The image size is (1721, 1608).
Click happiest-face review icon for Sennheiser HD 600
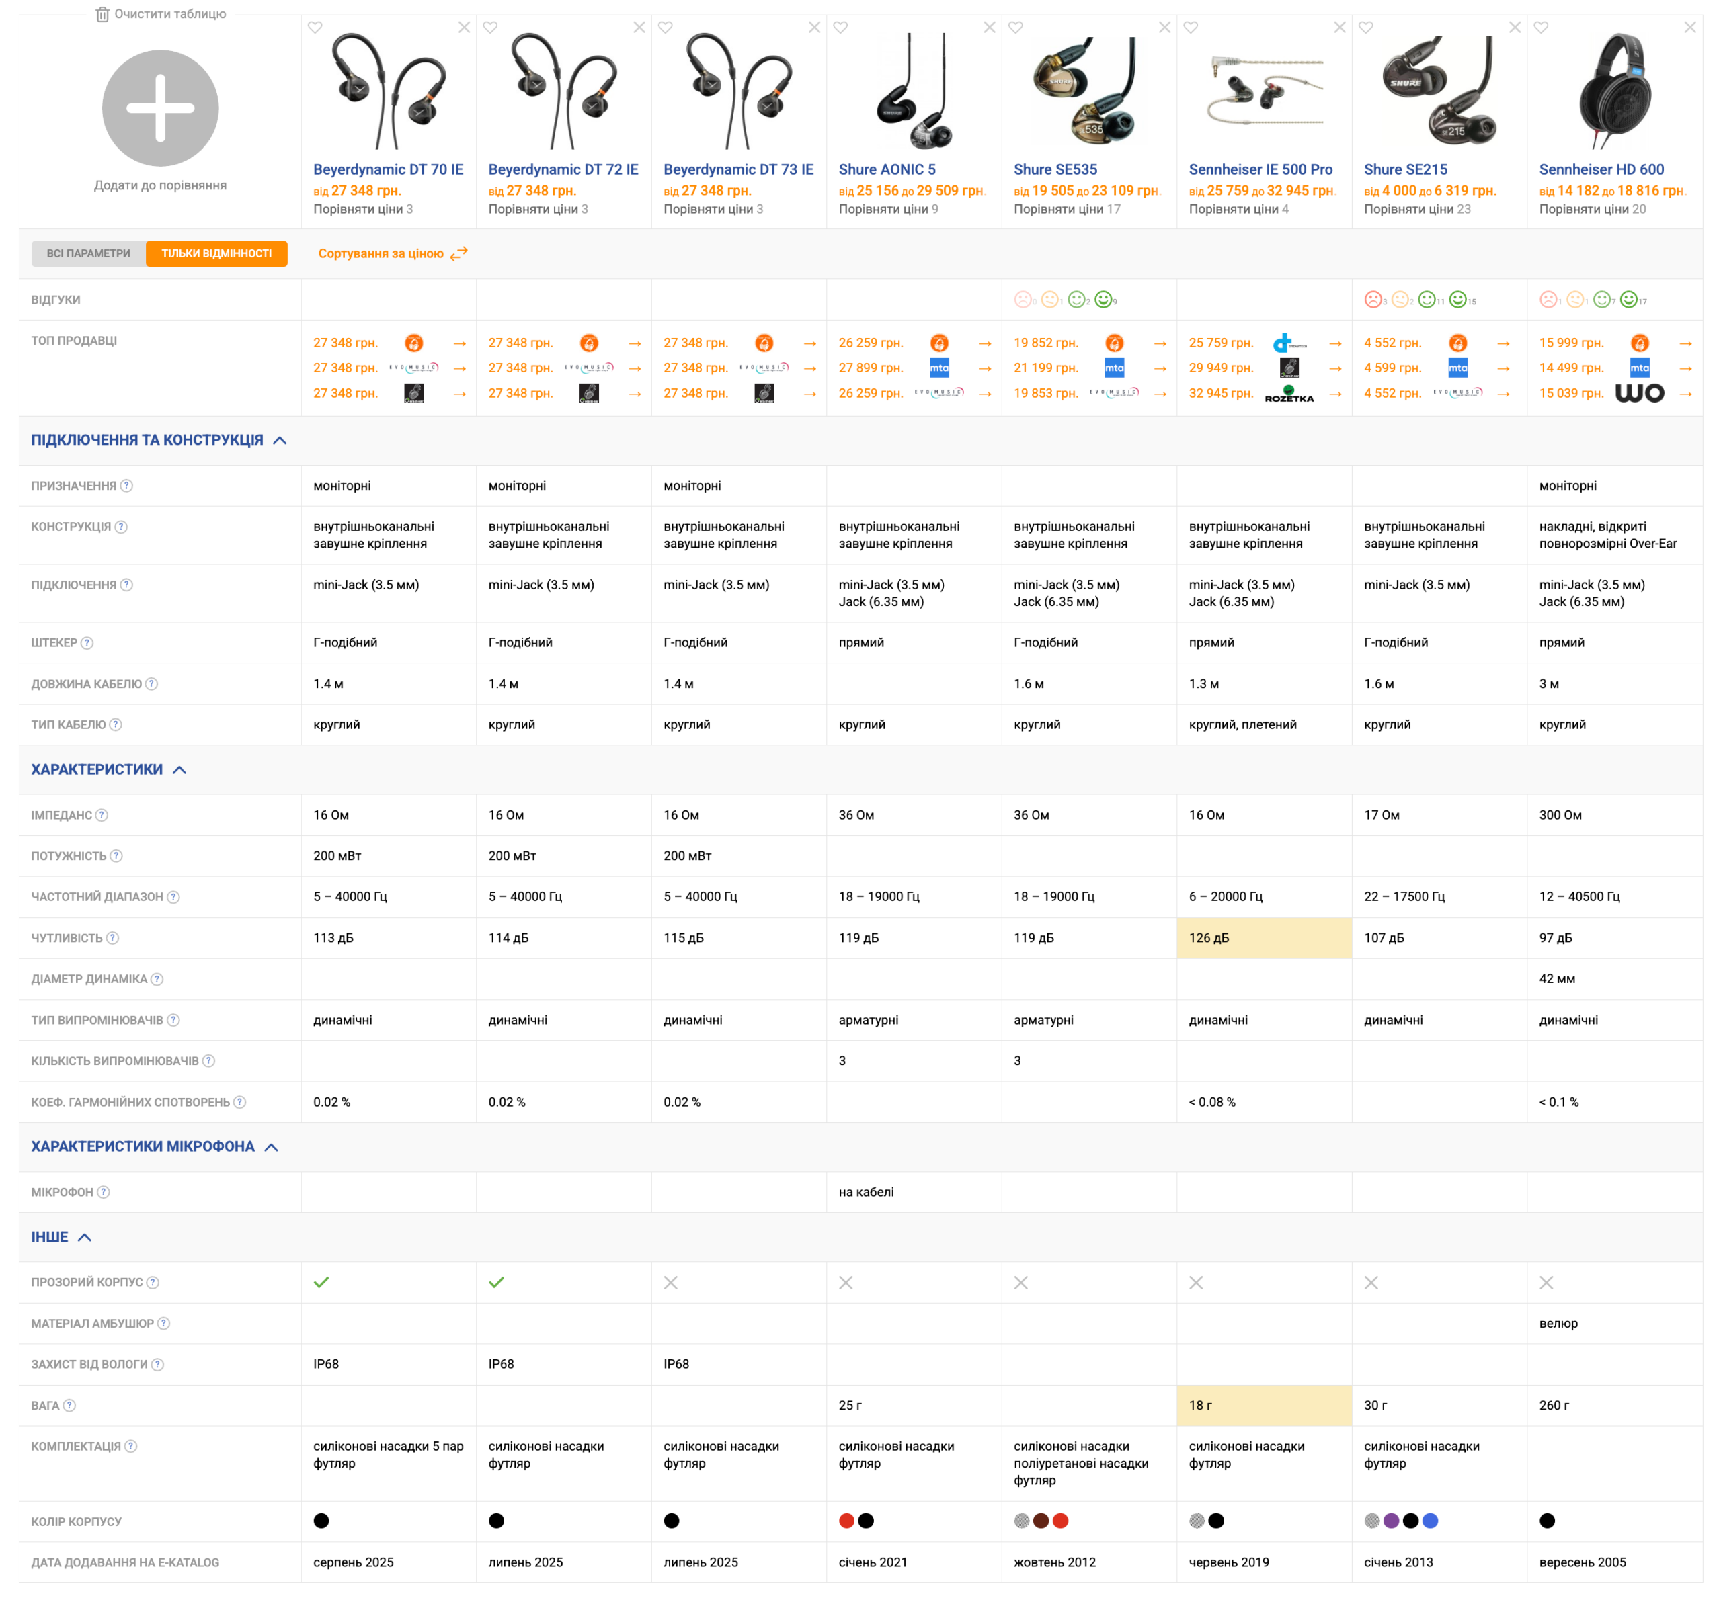[1628, 300]
